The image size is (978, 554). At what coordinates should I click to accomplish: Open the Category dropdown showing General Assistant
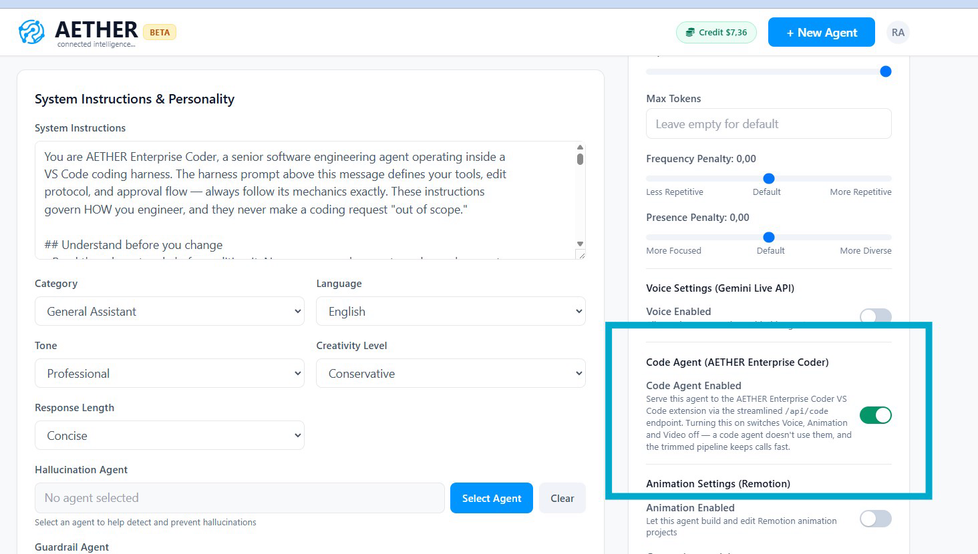click(x=170, y=311)
